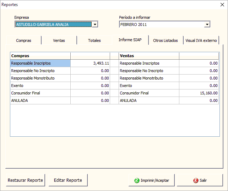The height and width of the screenshot is (191, 228).
Task: Open the Otros Listados tab
Action: pyautogui.click(x=165, y=40)
